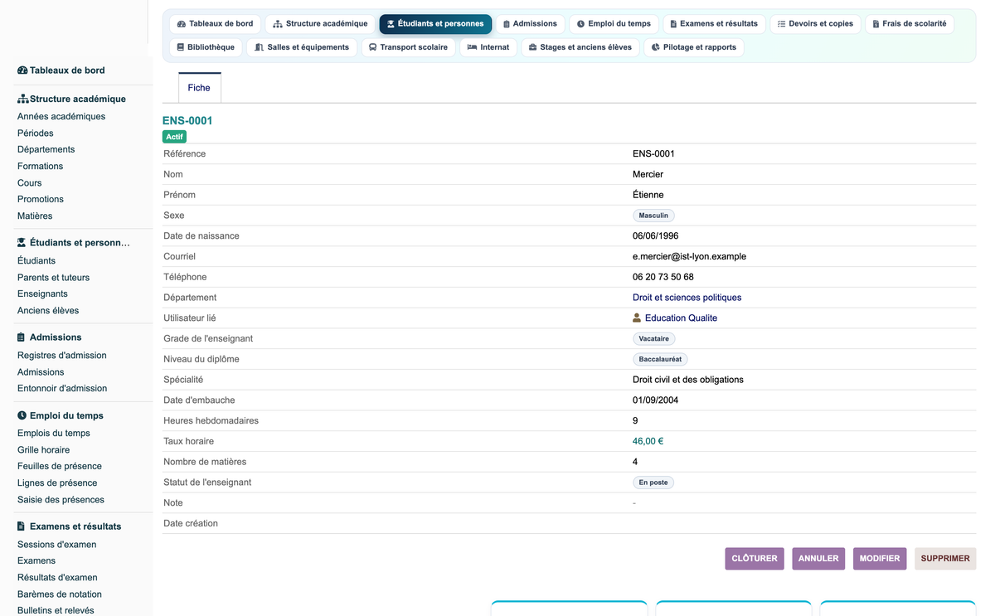This screenshot has width=995, height=616.
Task: Click the Actif status badge
Action: click(x=175, y=137)
